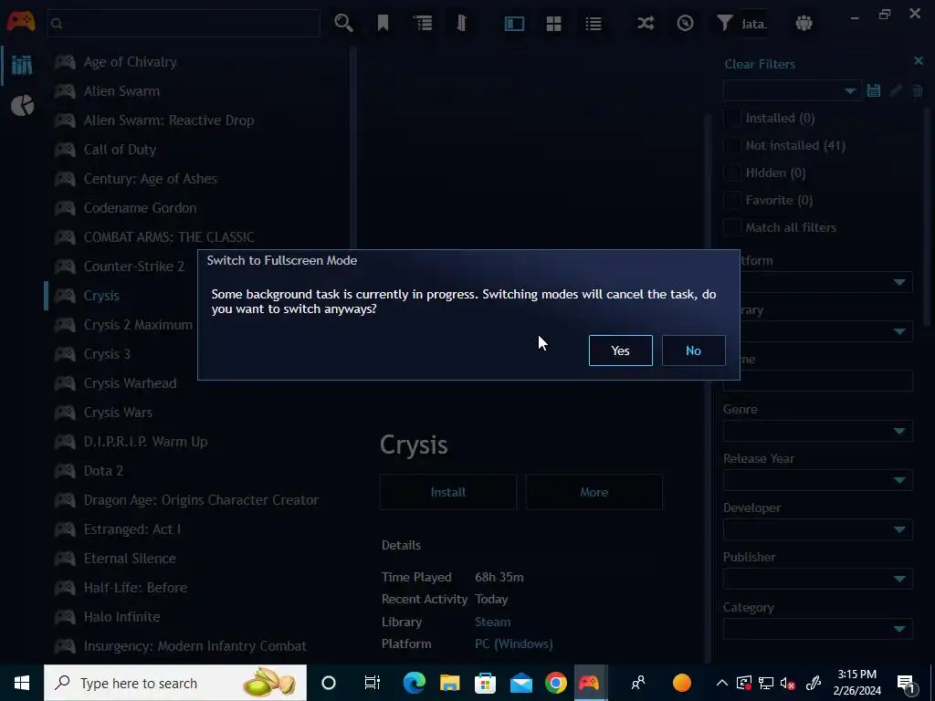Open the sort order arrows icon
This screenshot has height=701, width=935.
click(x=461, y=23)
